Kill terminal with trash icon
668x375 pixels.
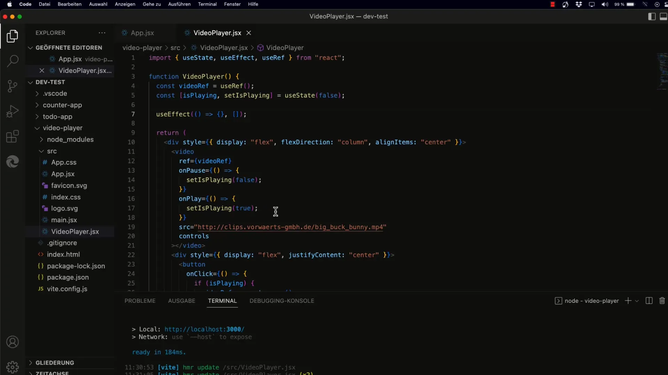pyautogui.click(x=662, y=301)
